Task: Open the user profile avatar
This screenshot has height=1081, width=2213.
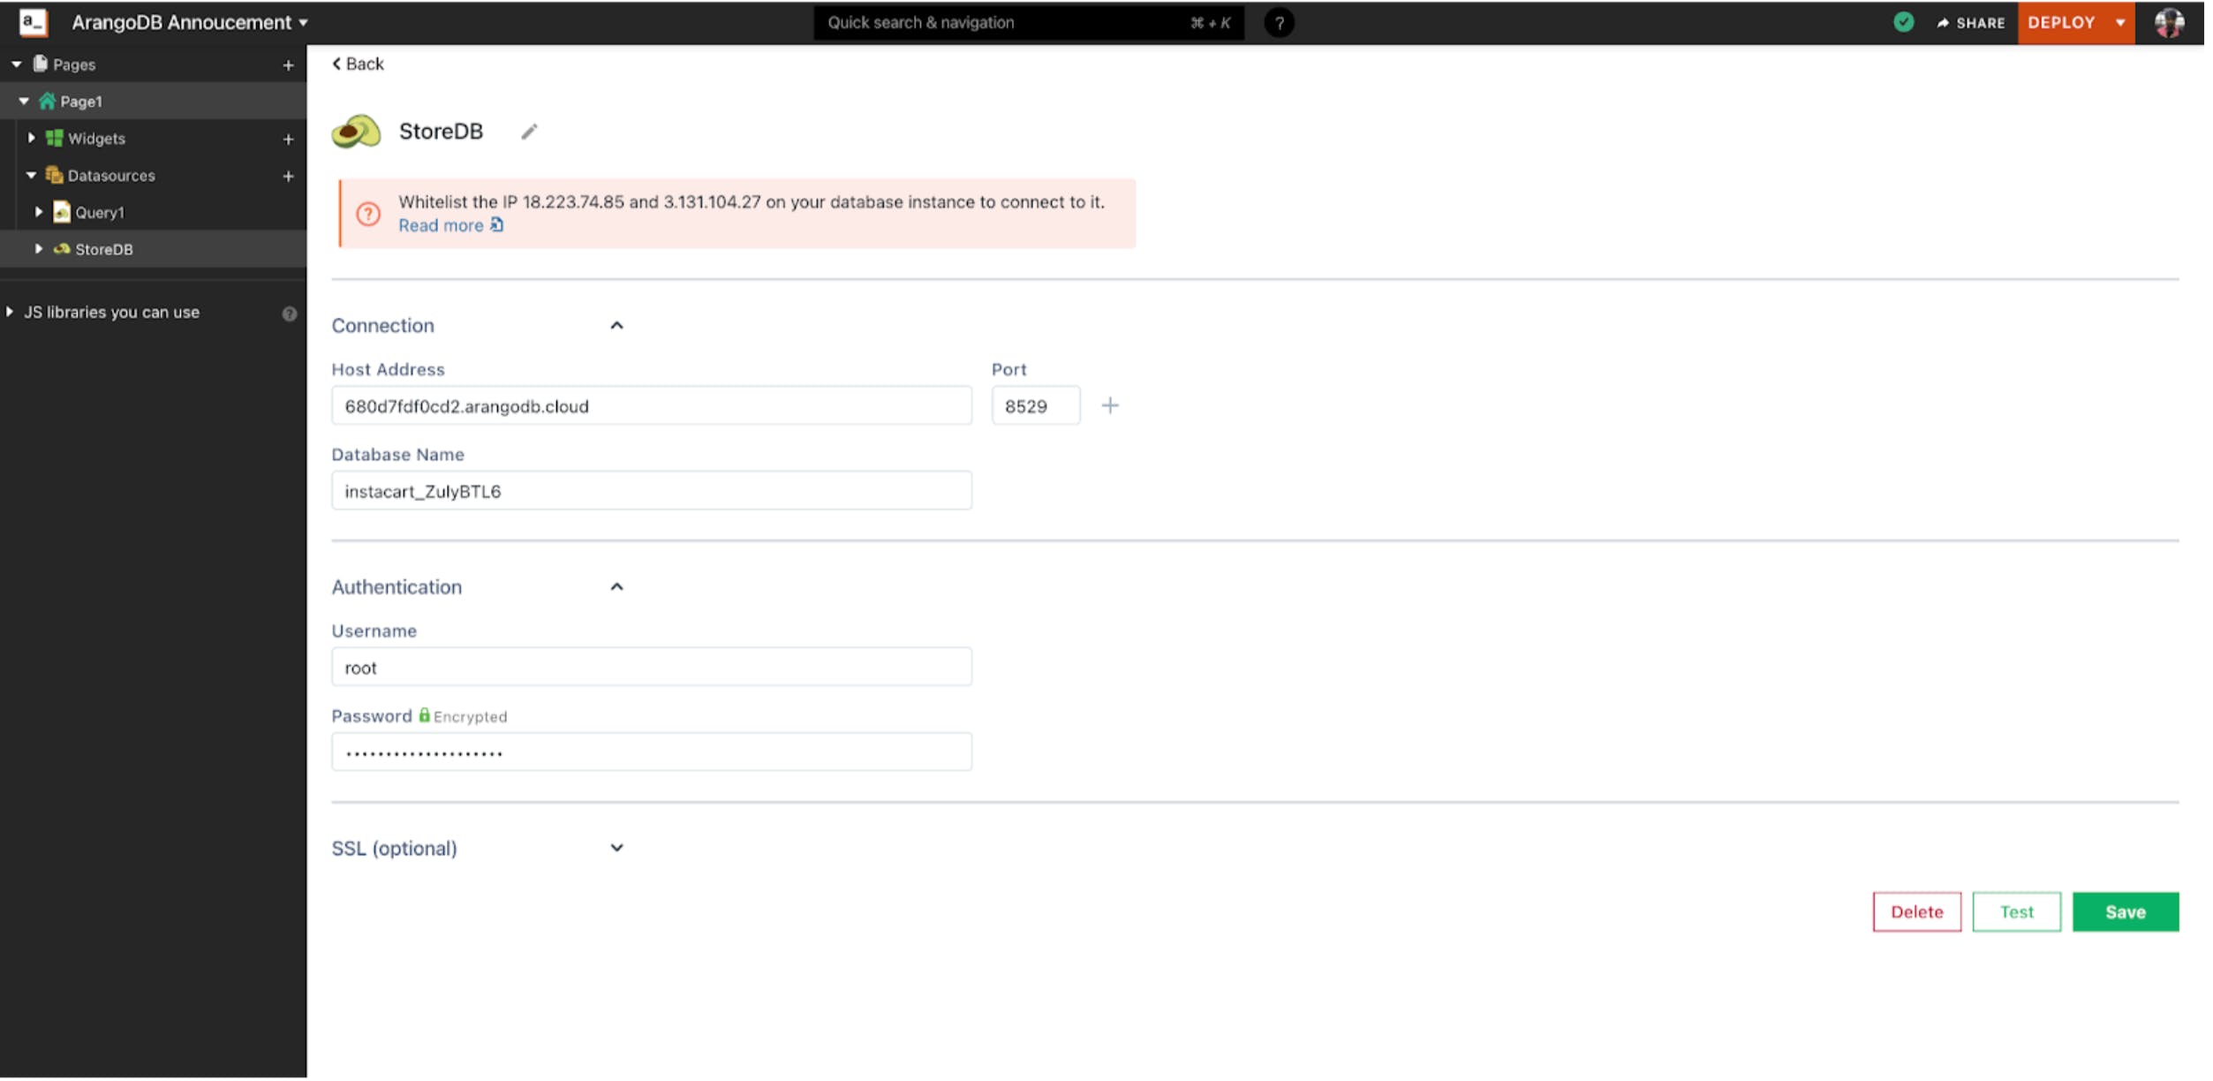Action: [x=2169, y=23]
